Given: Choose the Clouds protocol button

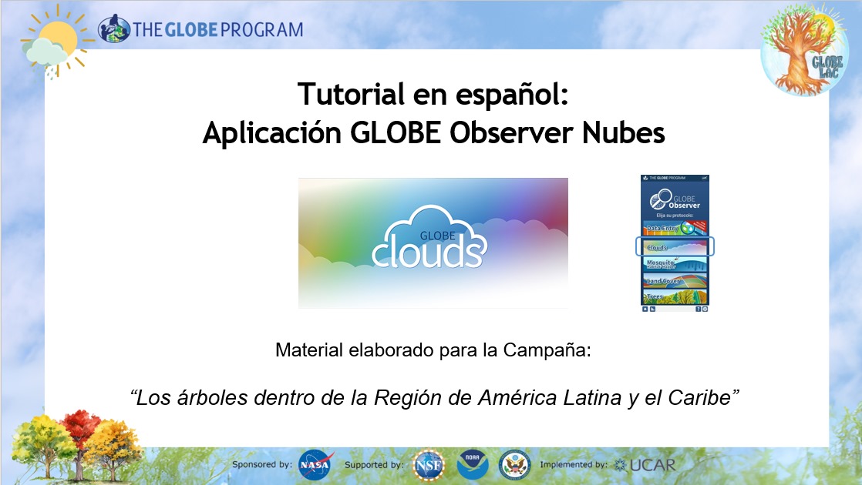Looking at the screenshot, I should pos(675,247).
